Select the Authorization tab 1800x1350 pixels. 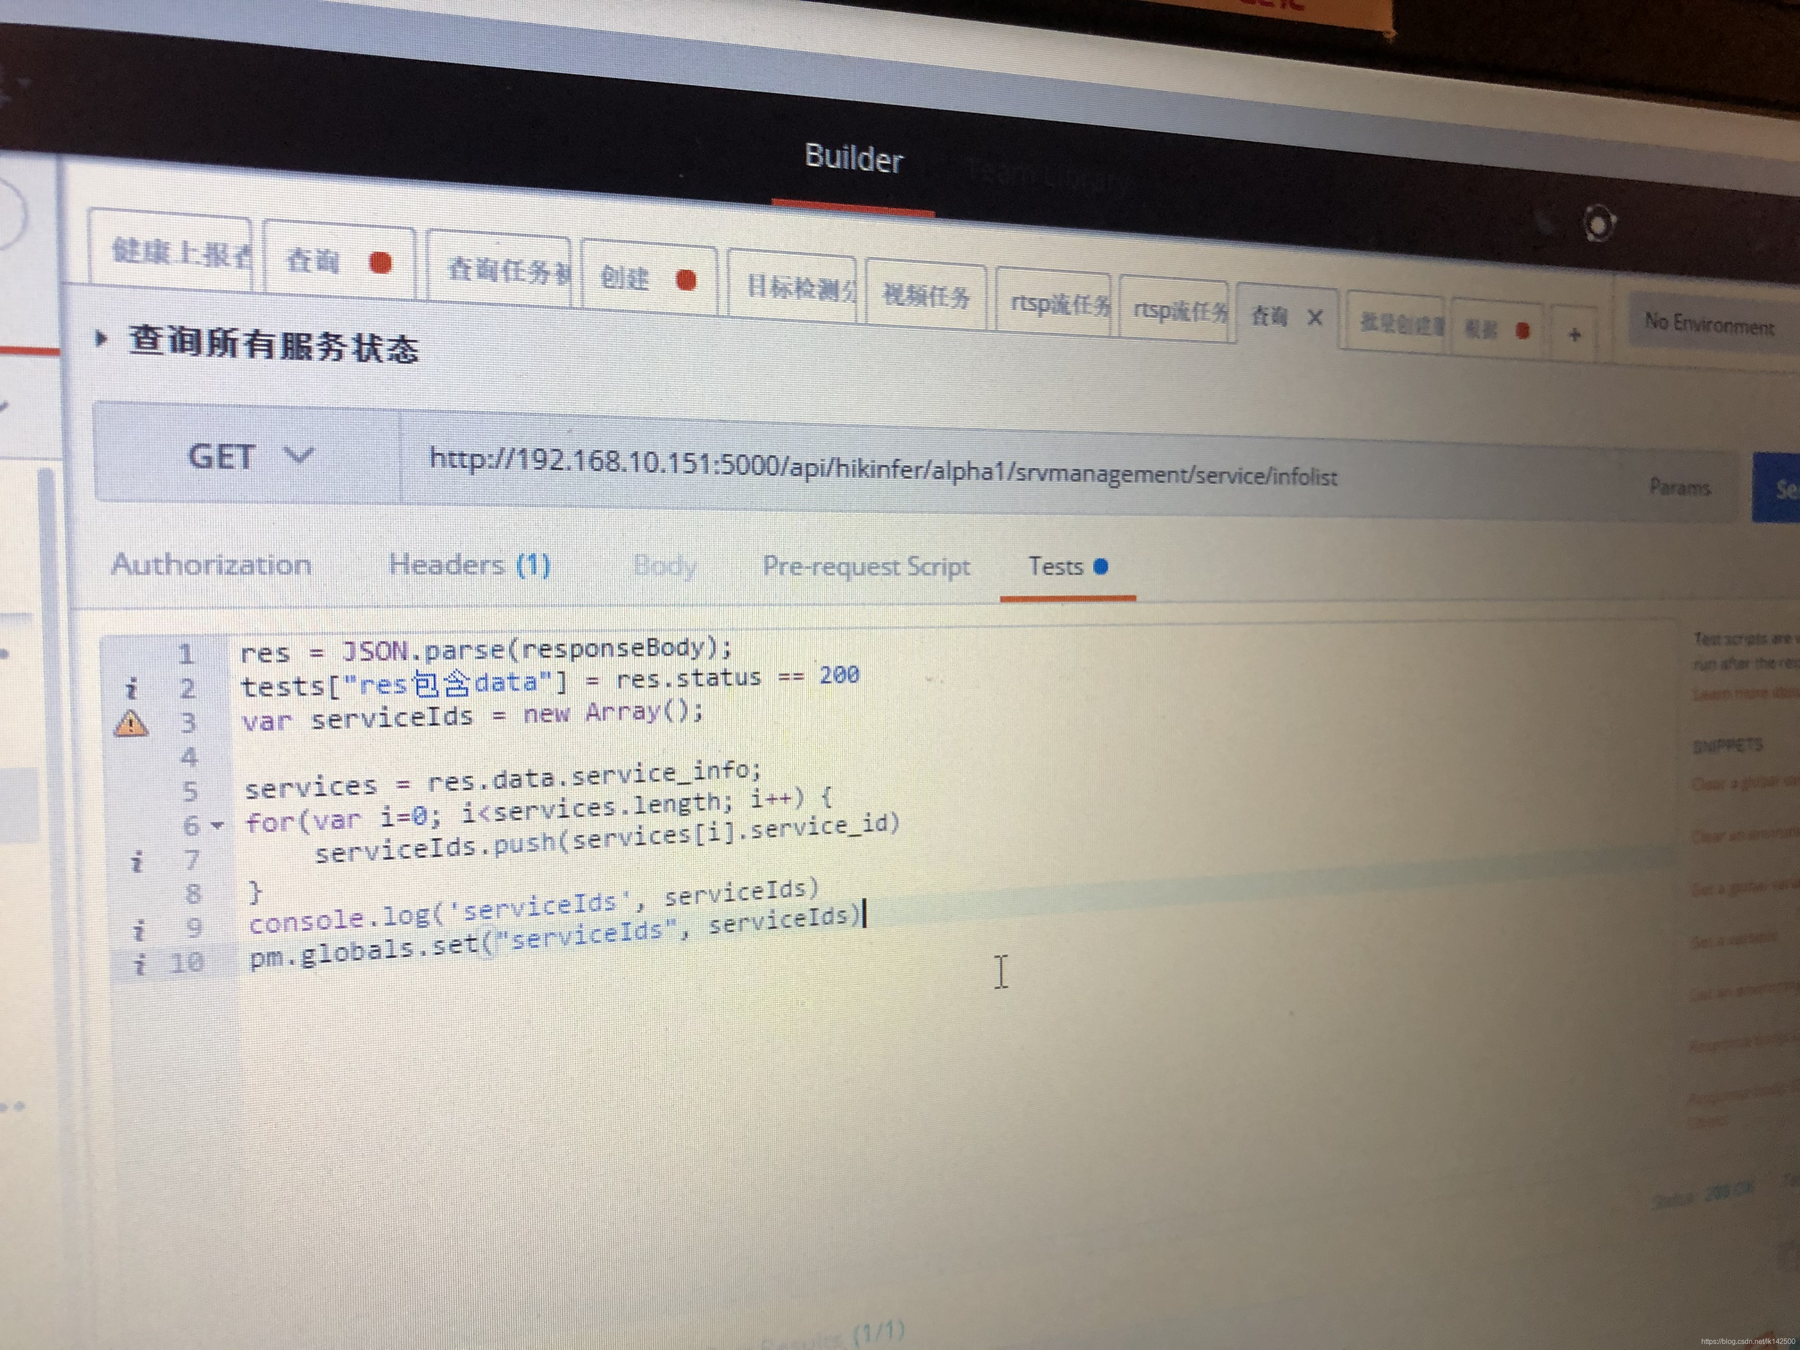click(x=212, y=564)
